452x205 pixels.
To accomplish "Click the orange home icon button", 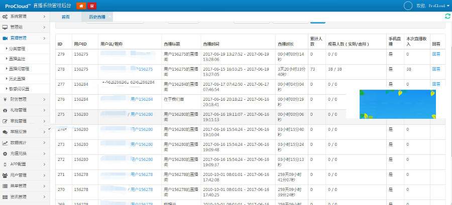I will pyautogui.click(x=81, y=6).
